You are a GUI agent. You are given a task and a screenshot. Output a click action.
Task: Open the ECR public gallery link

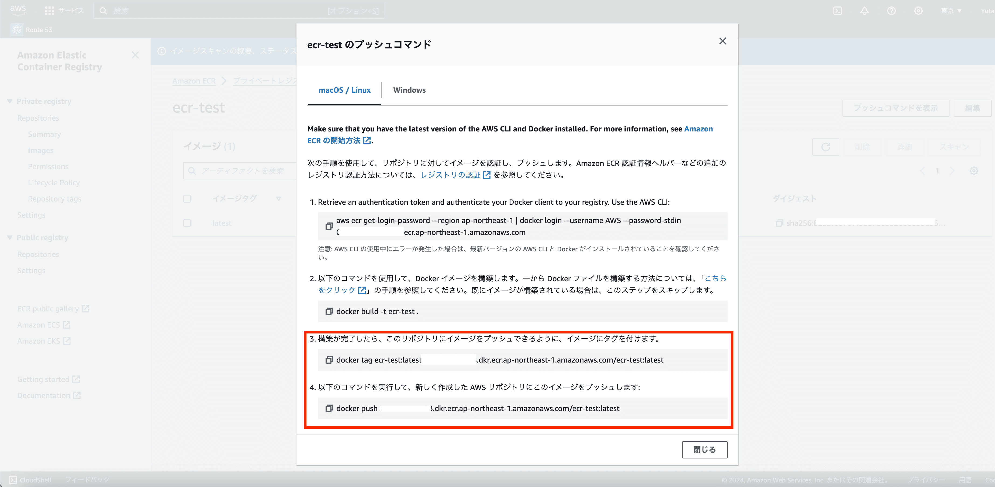(x=53, y=309)
